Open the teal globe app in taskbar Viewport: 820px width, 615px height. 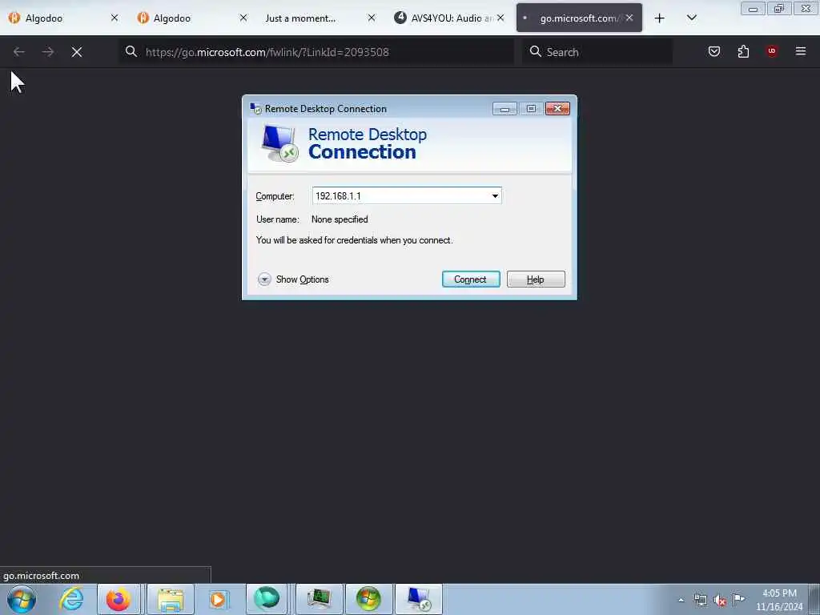(x=267, y=599)
